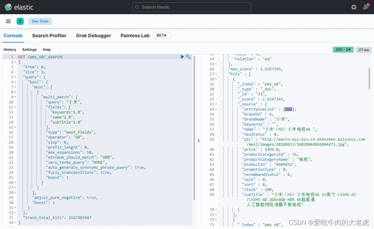Collapse the "multi_match" block at line 9
Image resolution: width=374 pixels, height=229 pixels.
tap(15, 97)
